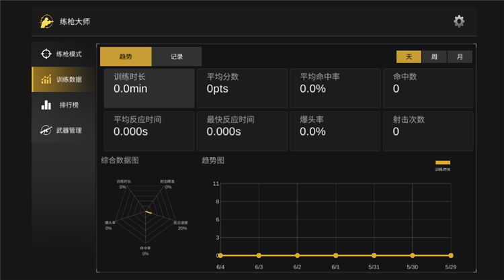
Task: Click the radar chart's 20% label
Action: coord(182,228)
